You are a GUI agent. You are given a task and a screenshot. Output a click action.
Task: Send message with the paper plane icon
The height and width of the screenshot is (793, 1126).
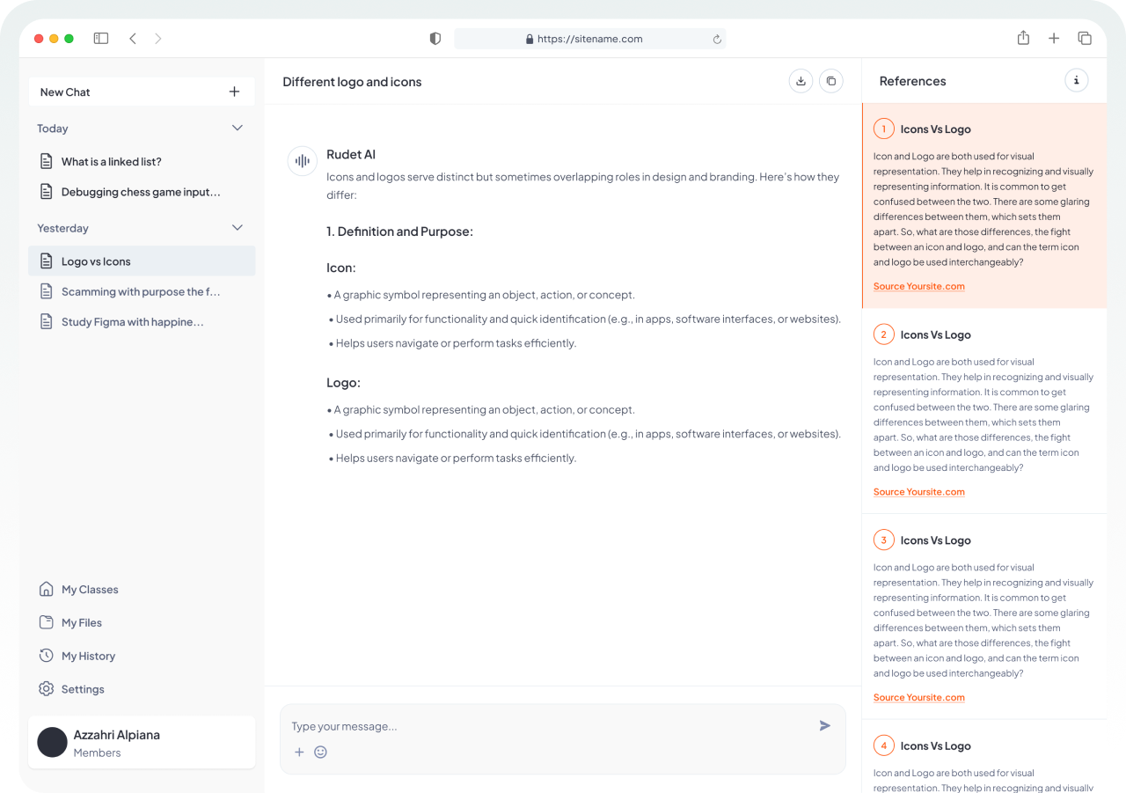pyautogui.click(x=824, y=726)
